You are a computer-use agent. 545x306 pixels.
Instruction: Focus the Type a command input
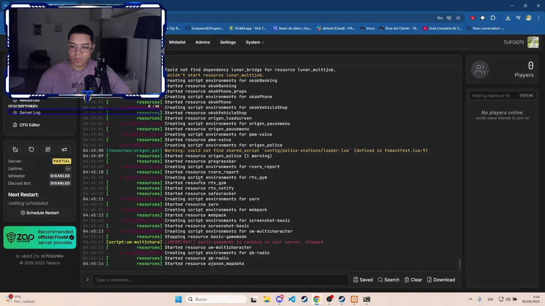[220, 280]
